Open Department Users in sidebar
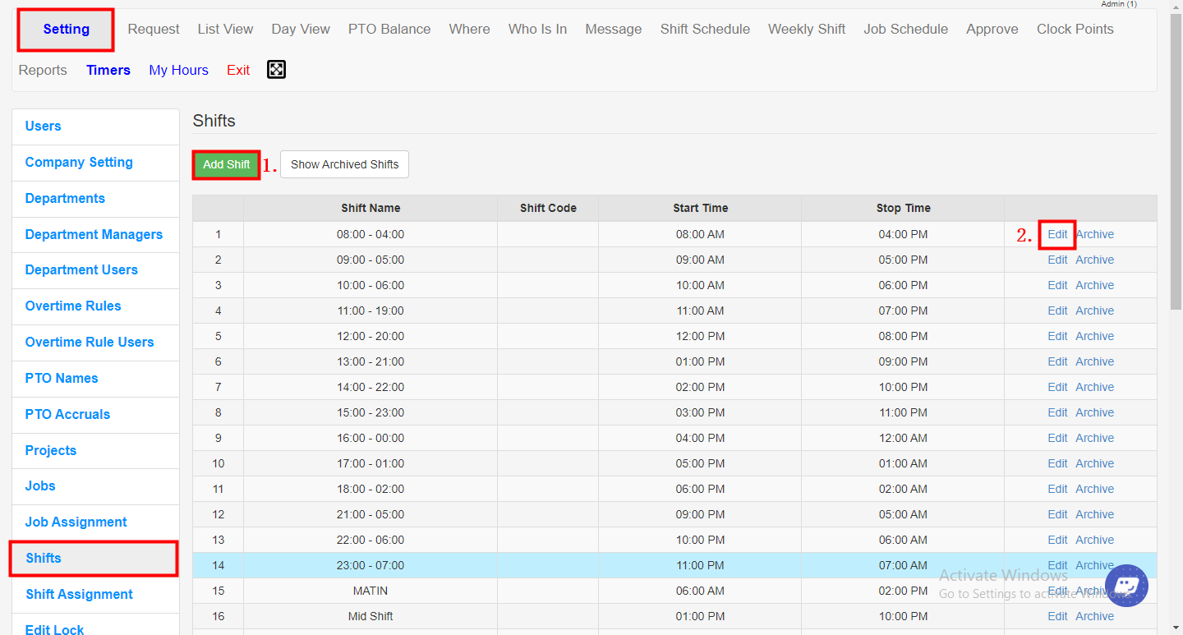Viewport: 1183px width, 635px height. [95, 270]
